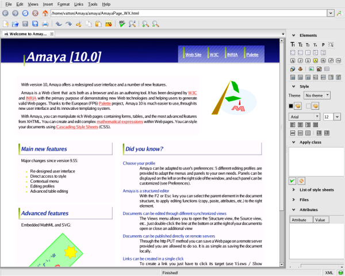Click the INRIA navigation link in header
345x276 pixels.
[x=232, y=55]
